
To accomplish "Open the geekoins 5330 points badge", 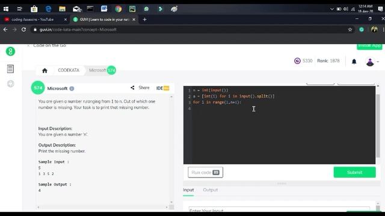I will [303, 61].
